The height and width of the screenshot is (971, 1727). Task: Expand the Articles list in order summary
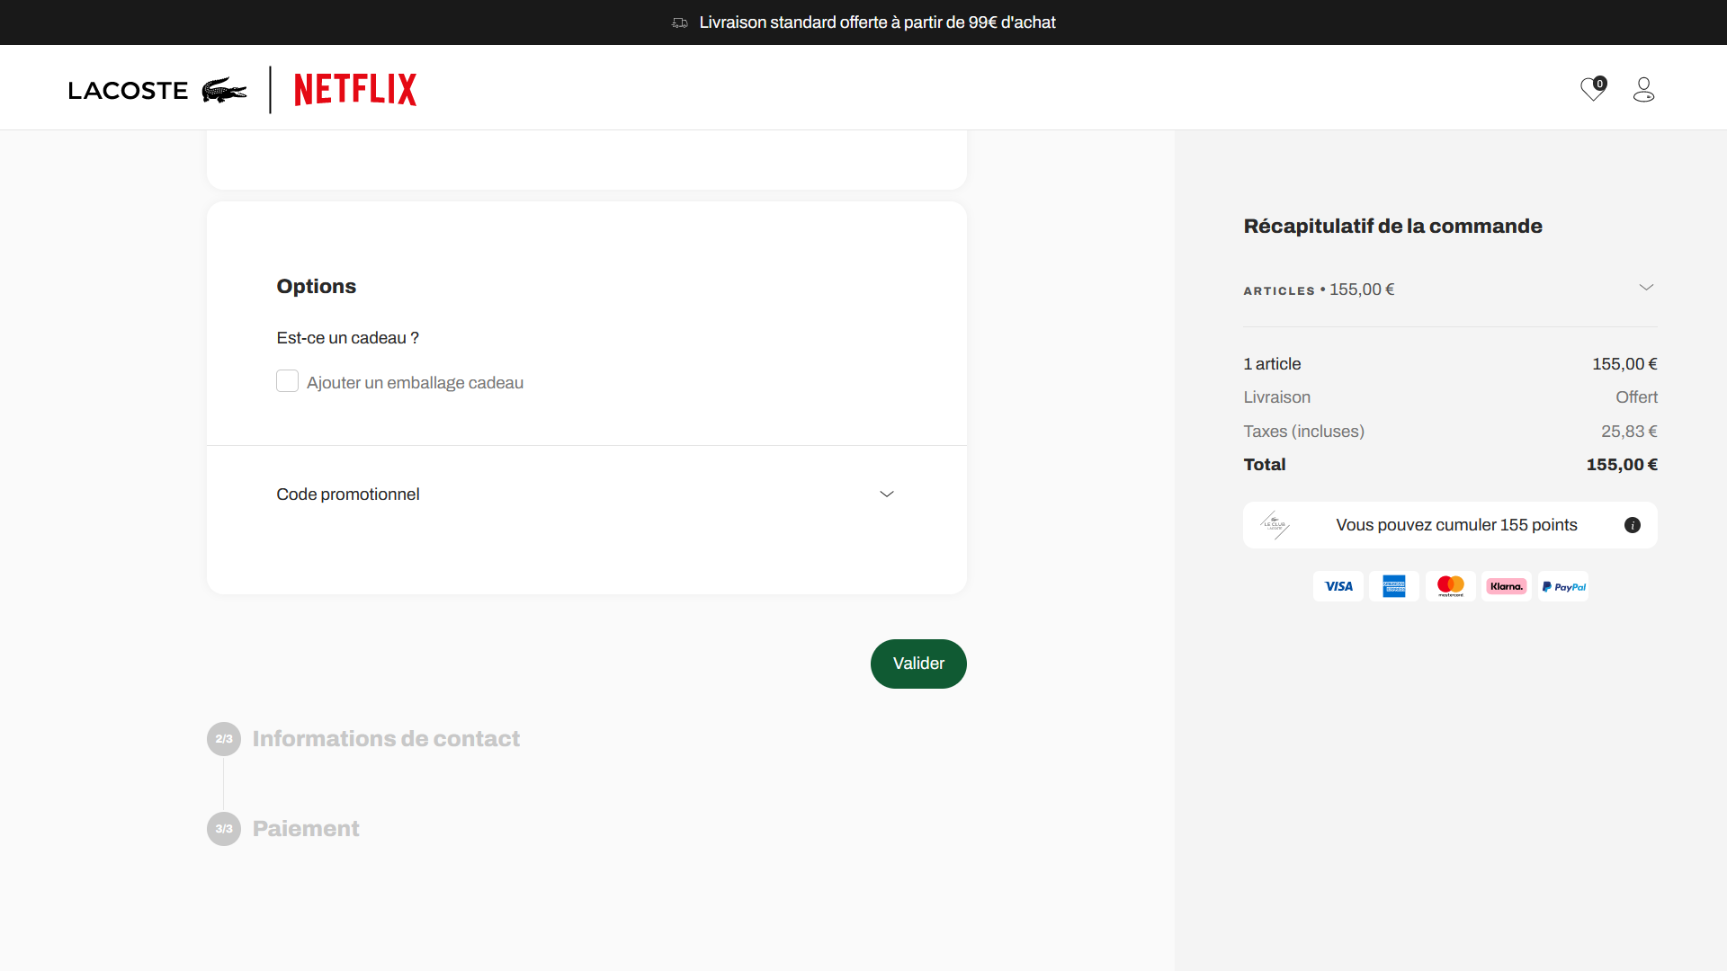[x=1450, y=290]
